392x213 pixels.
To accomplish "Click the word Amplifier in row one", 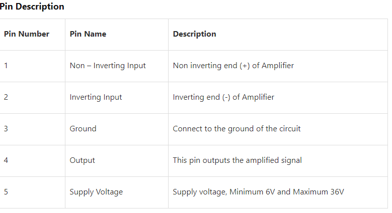I will (x=278, y=66).
